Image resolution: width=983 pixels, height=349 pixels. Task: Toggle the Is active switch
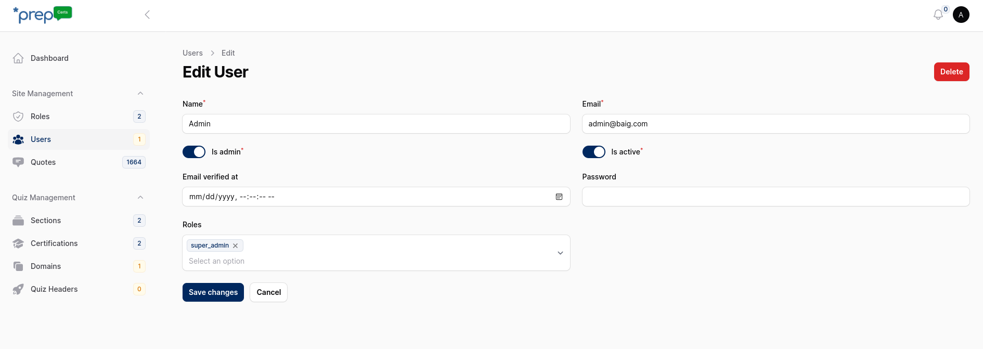[594, 152]
